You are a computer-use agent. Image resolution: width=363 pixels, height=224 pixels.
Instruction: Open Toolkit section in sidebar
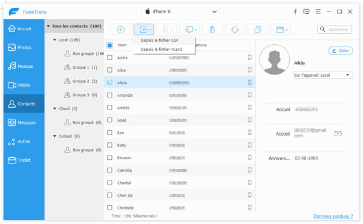[x=24, y=160]
